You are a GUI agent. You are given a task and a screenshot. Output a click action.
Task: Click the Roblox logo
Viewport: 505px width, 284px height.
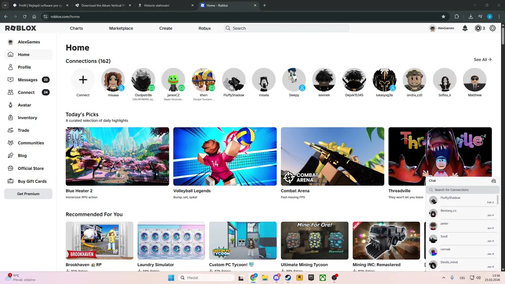21,28
